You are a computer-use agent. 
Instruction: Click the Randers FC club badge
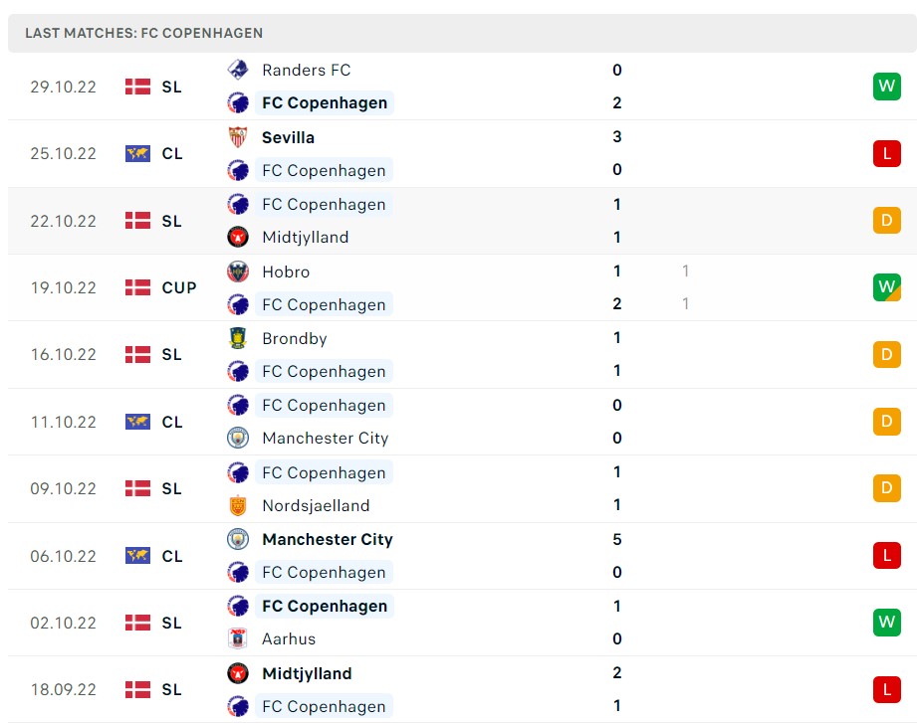click(x=237, y=70)
